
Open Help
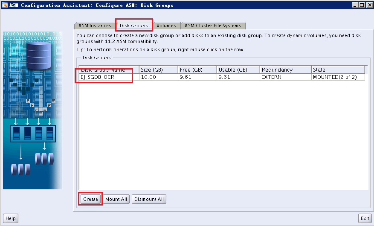click(x=11, y=218)
